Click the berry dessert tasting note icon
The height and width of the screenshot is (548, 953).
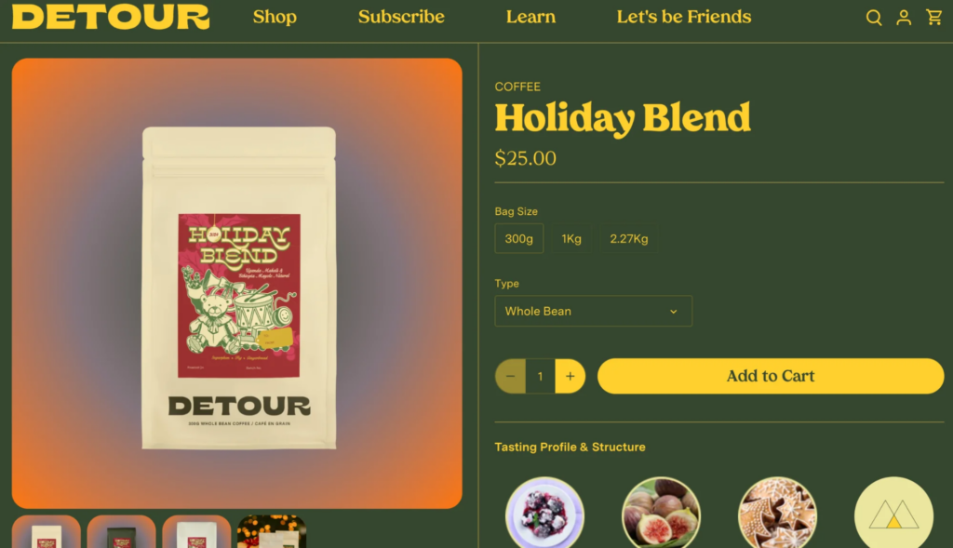tap(544, 513)
